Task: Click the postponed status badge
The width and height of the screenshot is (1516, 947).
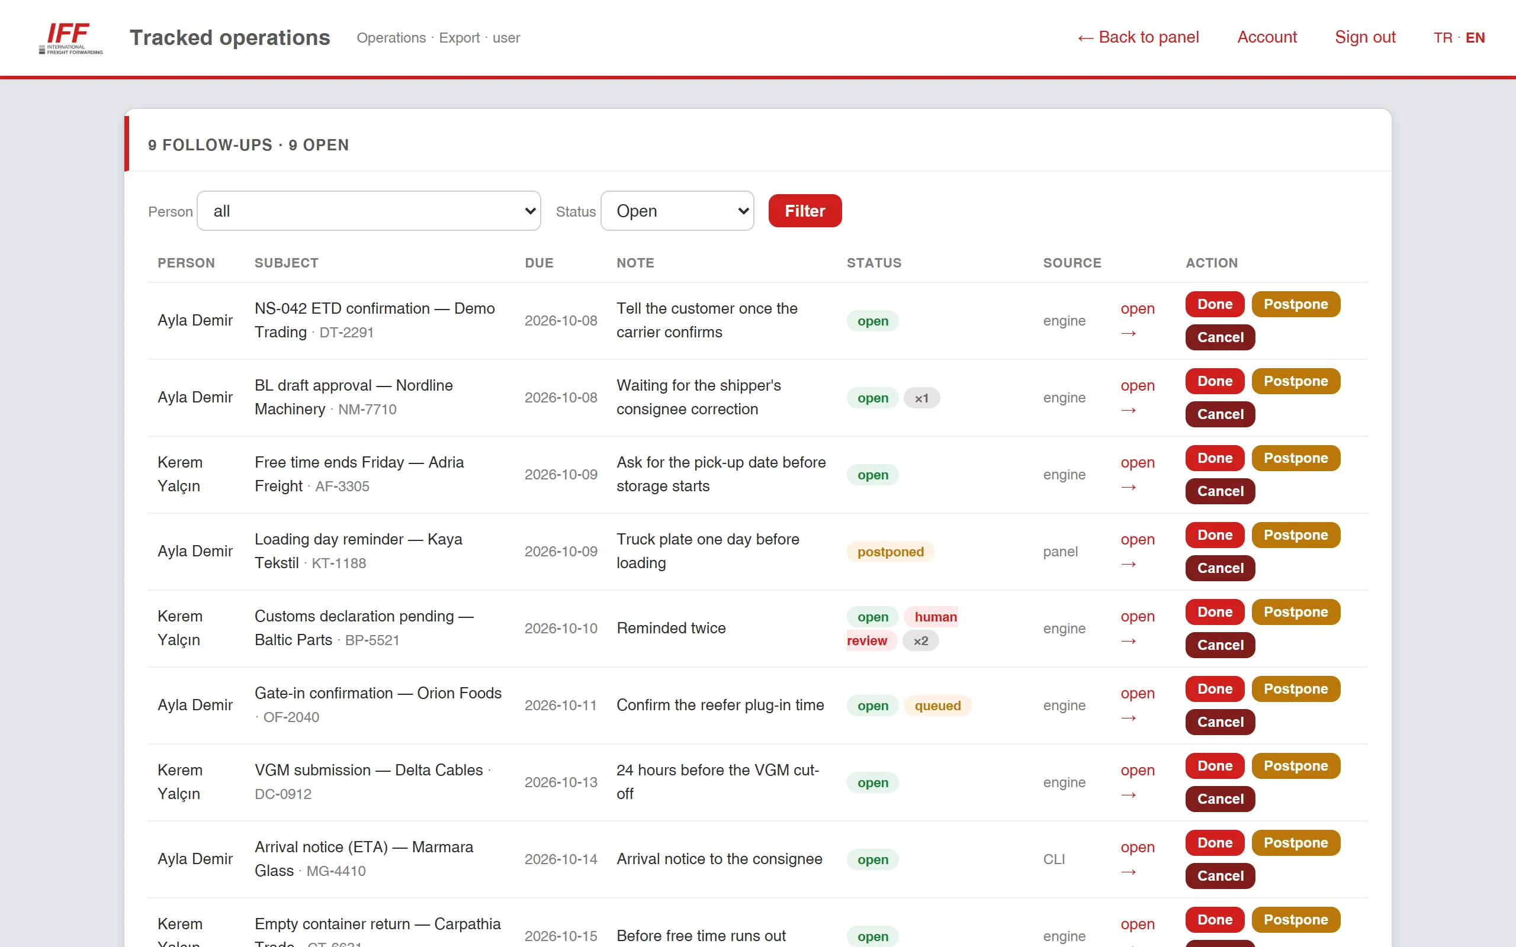Action: coord(890,552)
